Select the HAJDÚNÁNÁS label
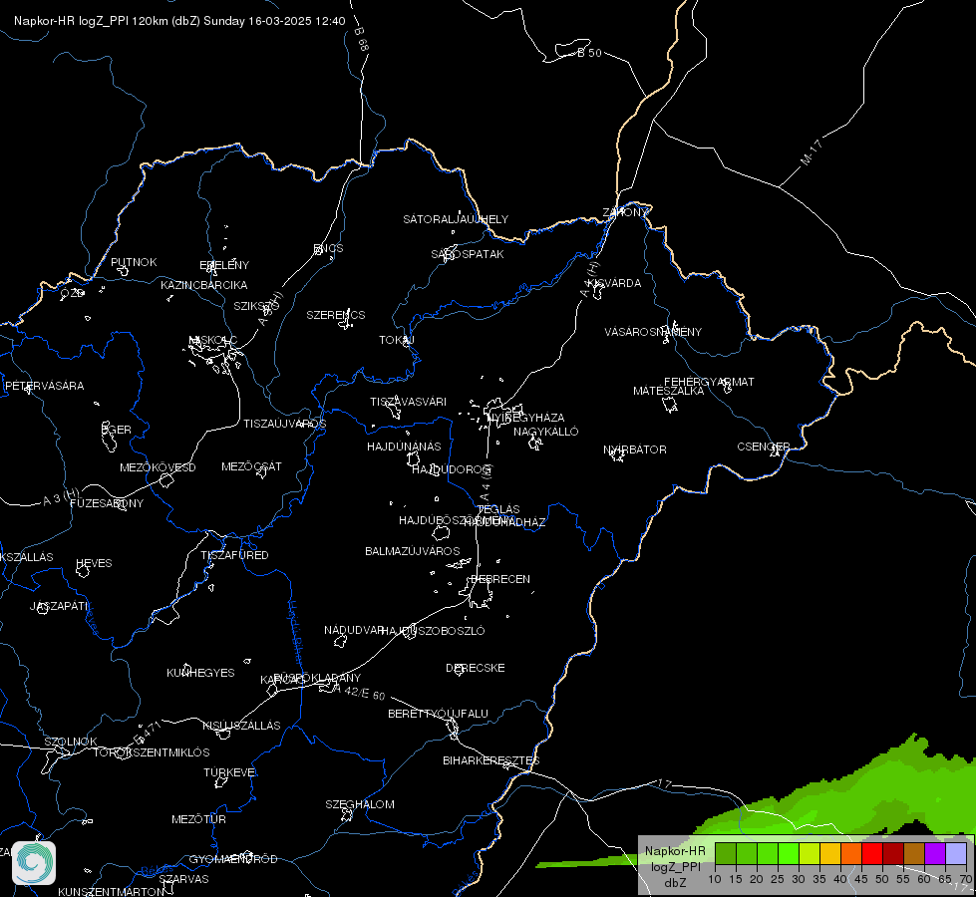This screenshot has height=897, width=976. pyautogui.click(x=404, y=447)
